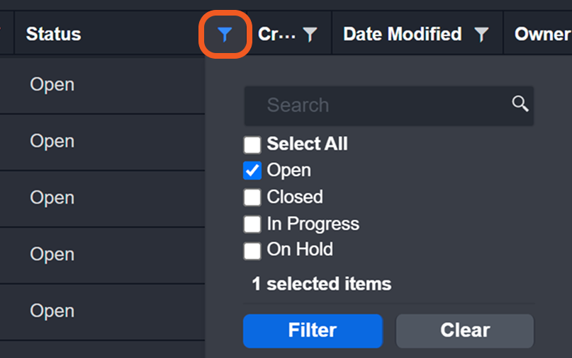Choose the third Open status row

point(52,197)
